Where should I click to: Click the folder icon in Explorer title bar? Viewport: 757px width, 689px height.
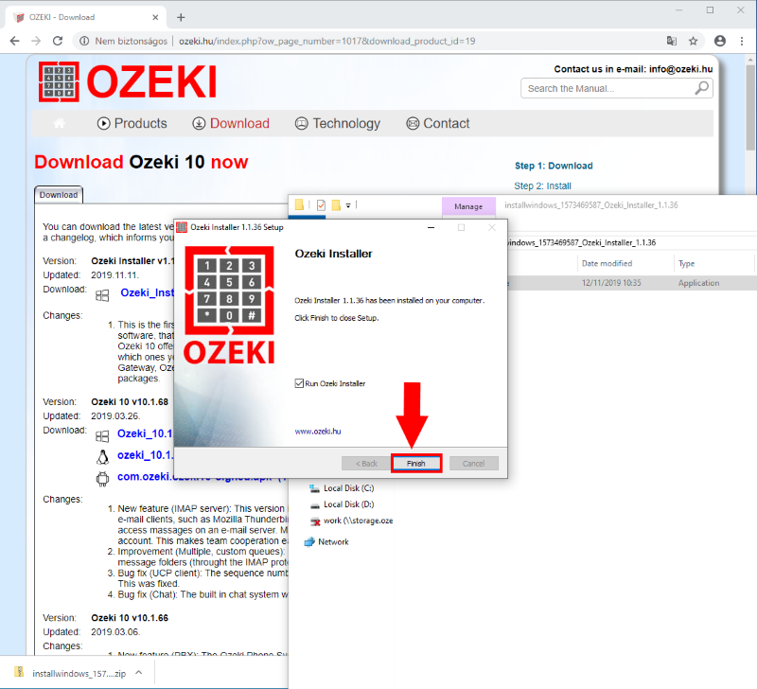tap(299, 204)
